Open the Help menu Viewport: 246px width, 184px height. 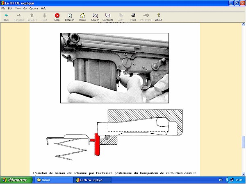point(43,9)
